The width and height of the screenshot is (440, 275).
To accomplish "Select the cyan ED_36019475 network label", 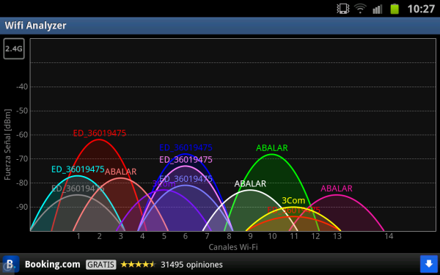I will 78,169.
